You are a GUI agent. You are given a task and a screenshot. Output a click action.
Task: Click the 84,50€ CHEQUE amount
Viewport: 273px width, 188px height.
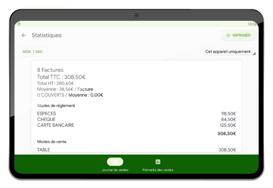[x=228, y=119]
